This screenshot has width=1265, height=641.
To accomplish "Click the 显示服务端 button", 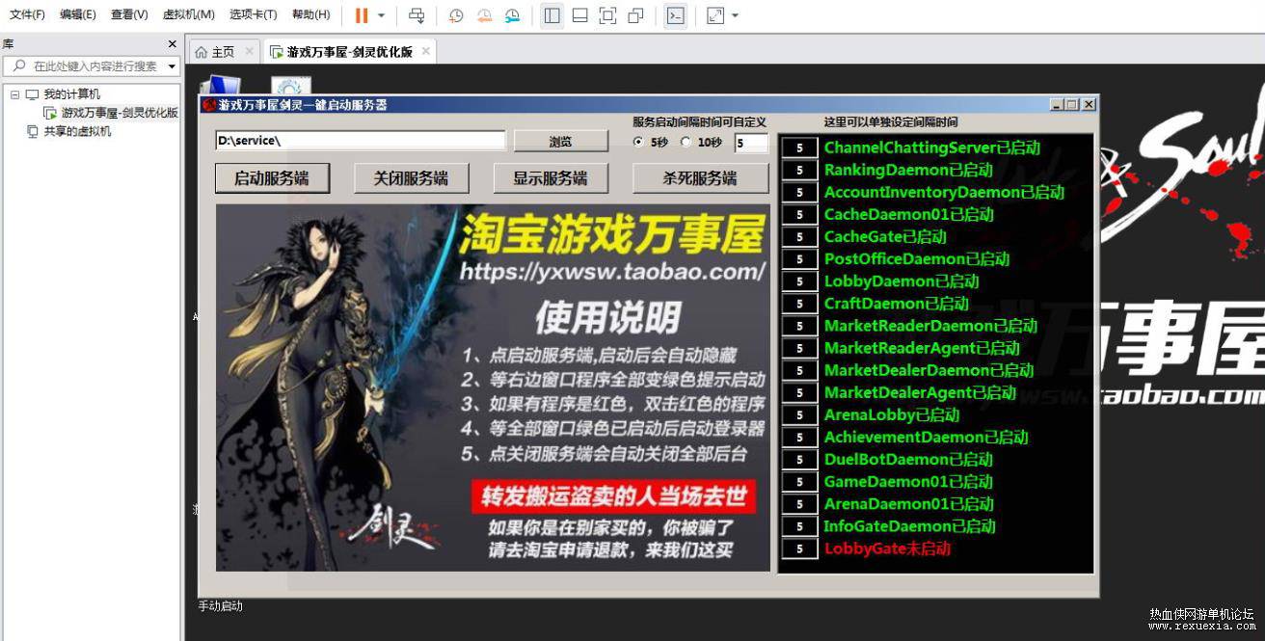I will pyautogui.click(x=551, y=178).
